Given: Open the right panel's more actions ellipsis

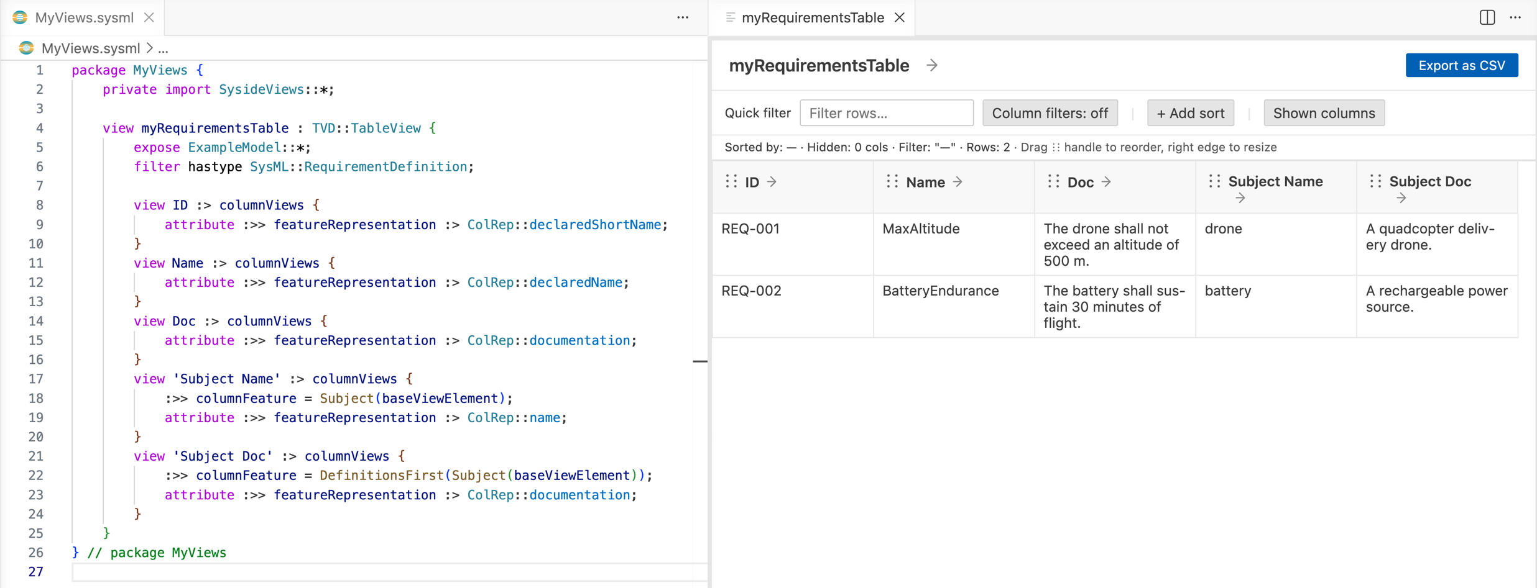Looking at the screenshot, I should click(1515, 17).
